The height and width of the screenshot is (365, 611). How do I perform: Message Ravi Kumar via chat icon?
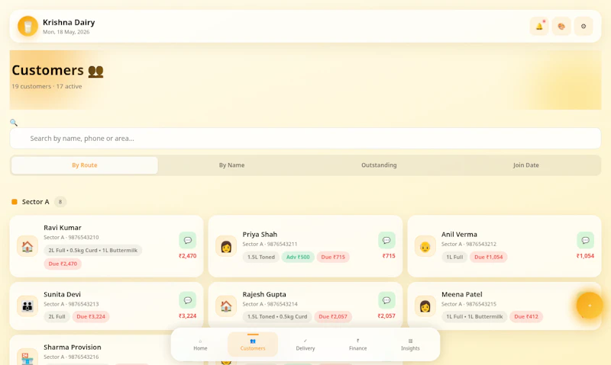(187, 240)
